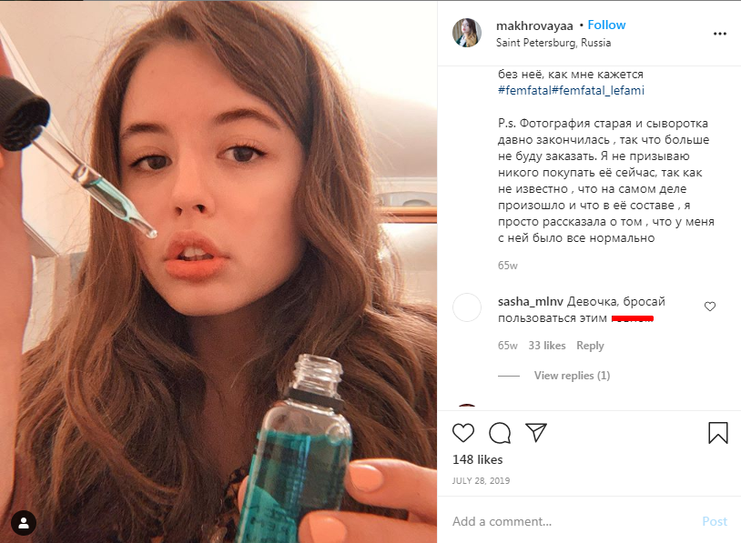Focus the Add a comment field
Image resolution: width=741 pixels, height=543 pixels.
click(564, 521)
